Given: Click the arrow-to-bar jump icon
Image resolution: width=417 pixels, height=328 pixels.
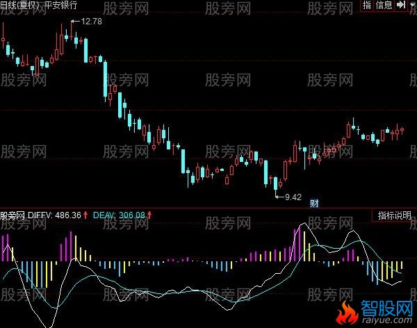Looking at the screenshot, I should [x=401, y=5].
